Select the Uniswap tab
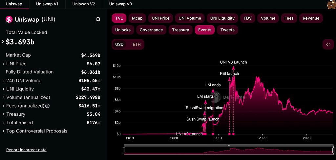Screen dimensions: 336x160 click(14, 4)
